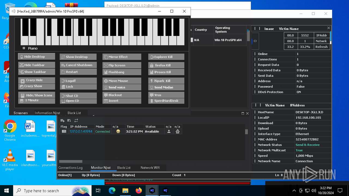
Task: Click the Open CD button
Action: (78, 101)
